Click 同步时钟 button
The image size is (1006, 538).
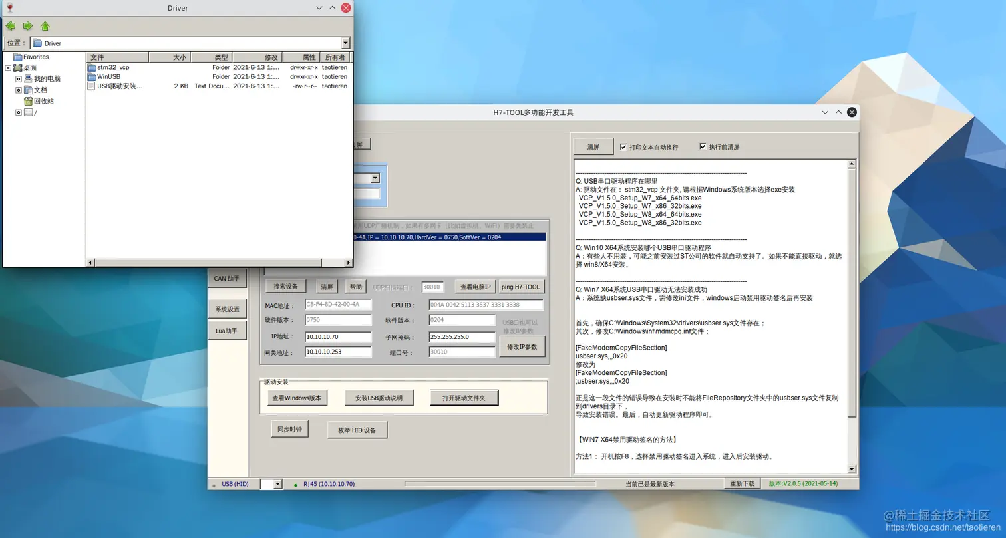click(289, 430)
